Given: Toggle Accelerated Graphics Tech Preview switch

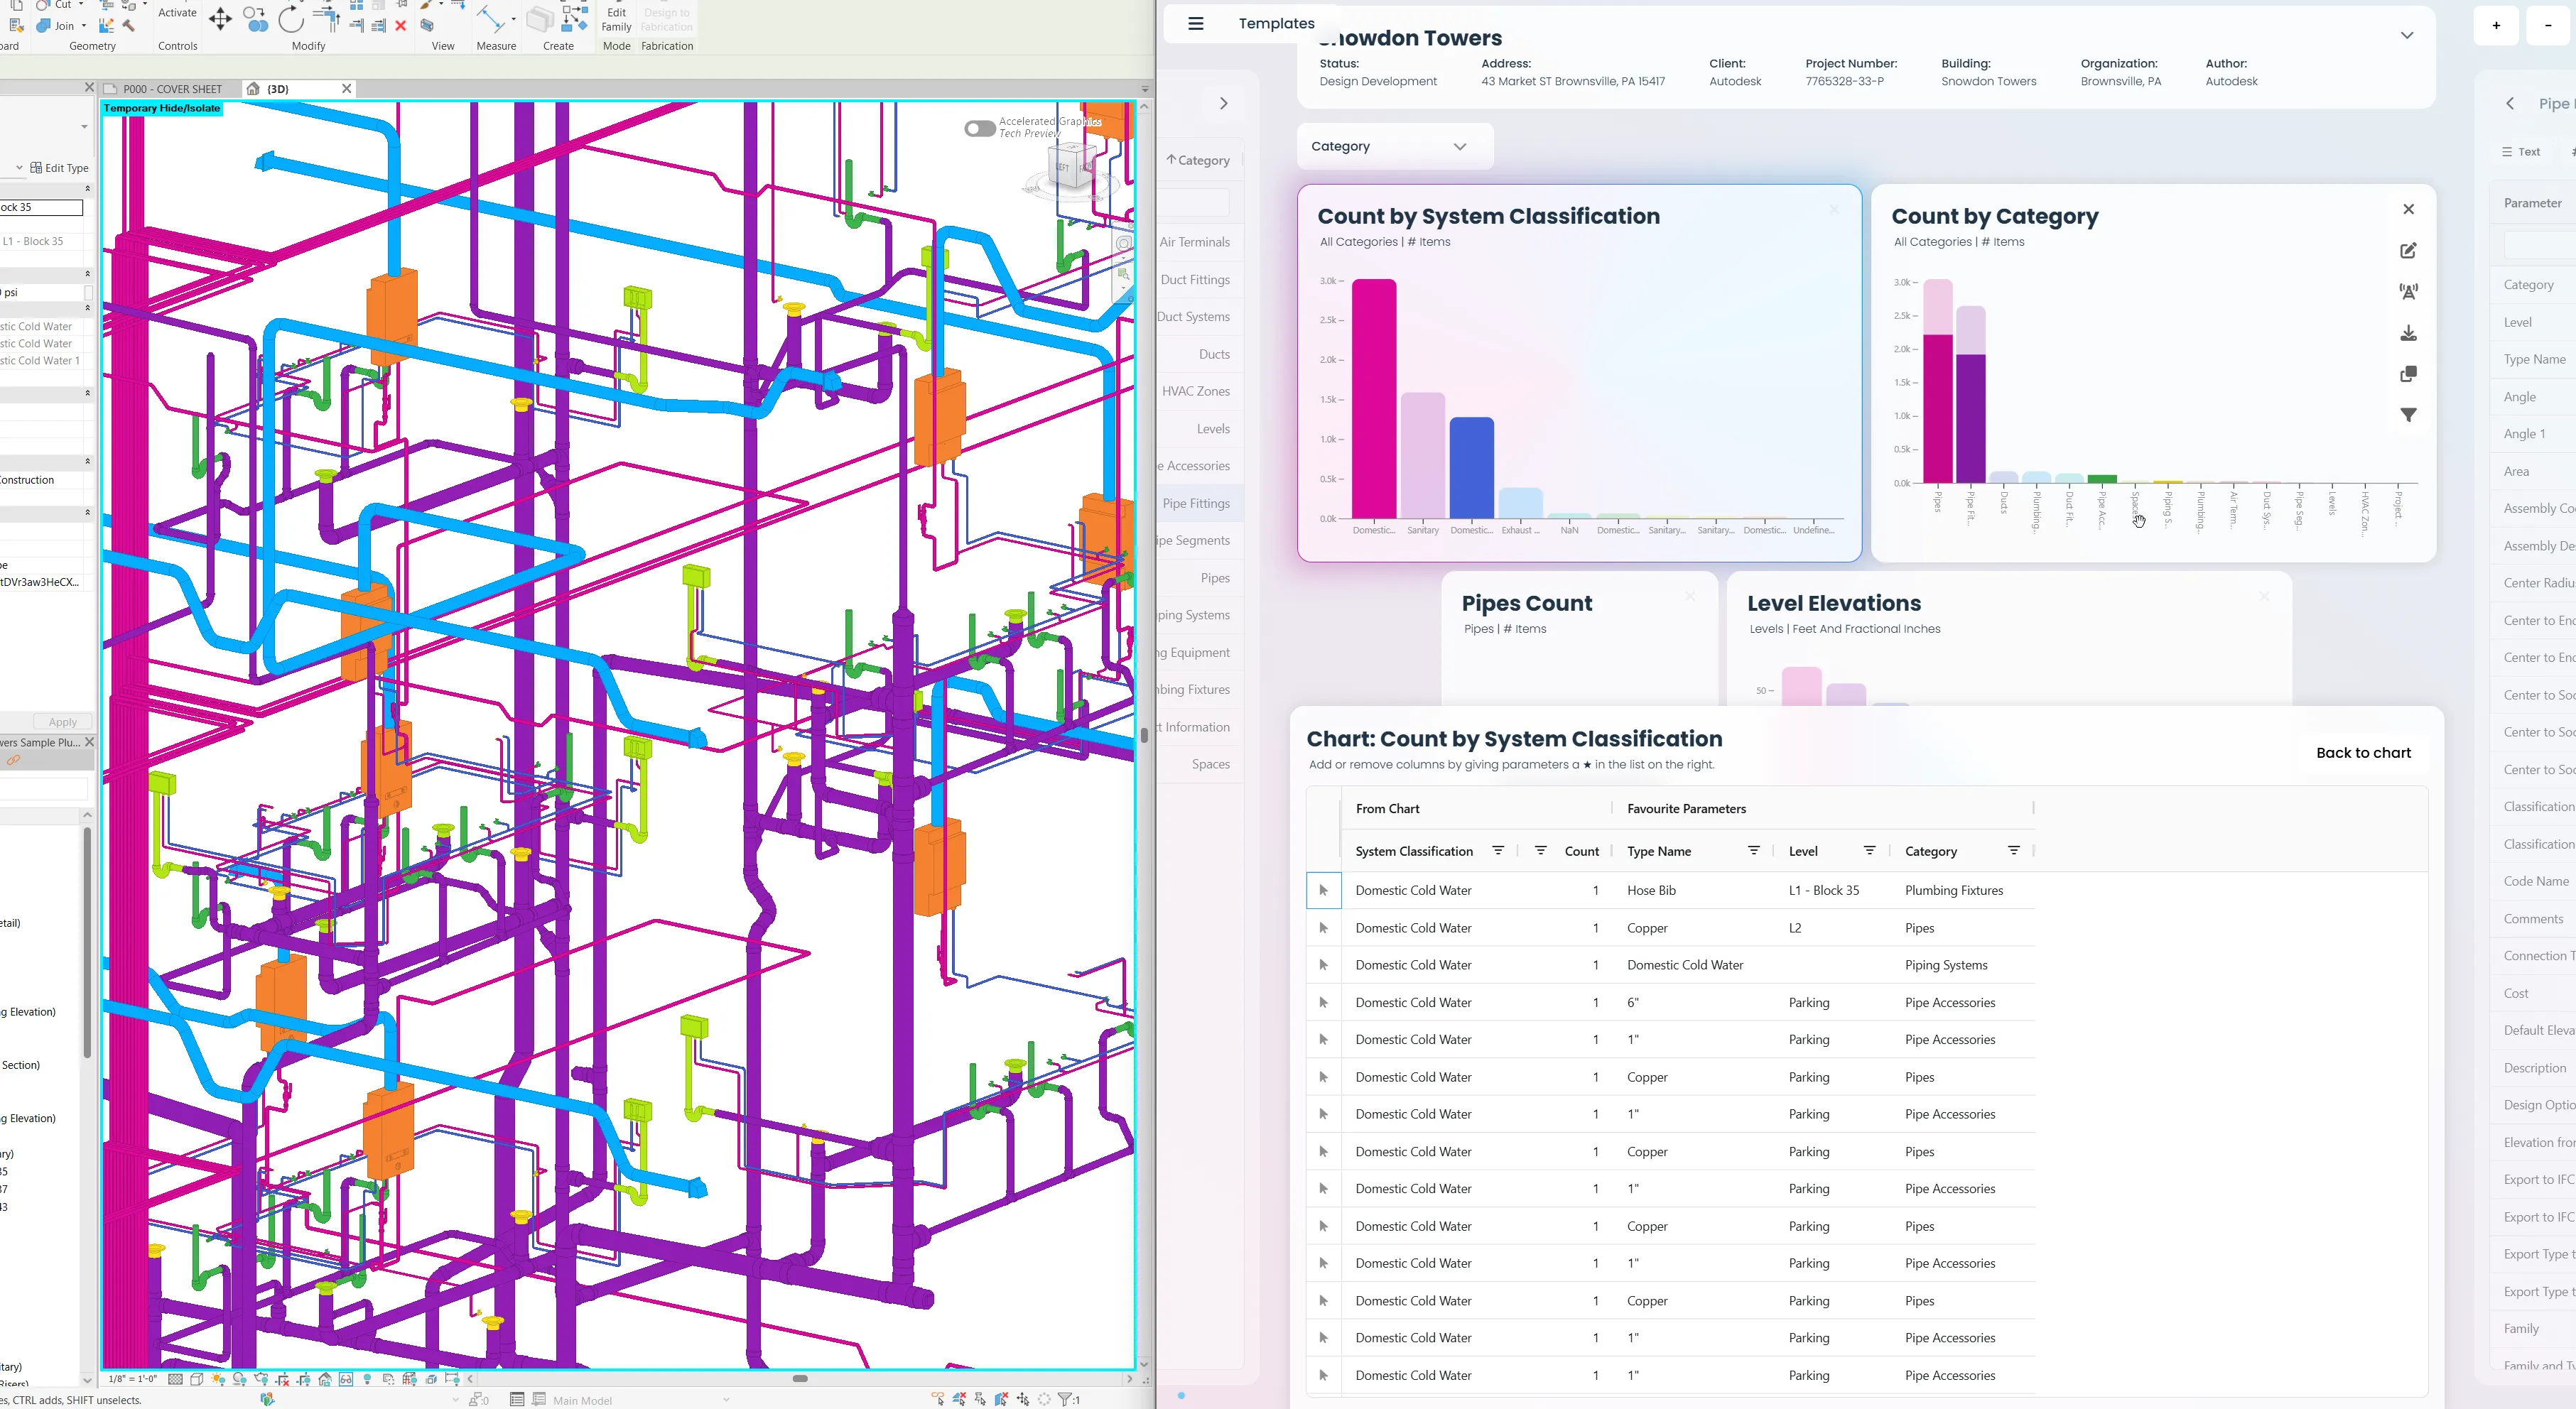Looking at the screenshot, I should (x=979, y=128).
